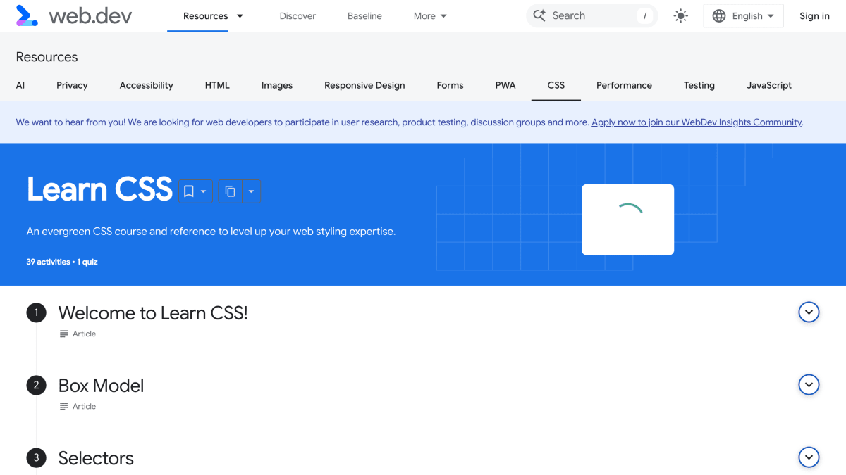846x475 pixels.
Task: Click the '39 activities • 1 quiz' text
Action: (62, 262)
